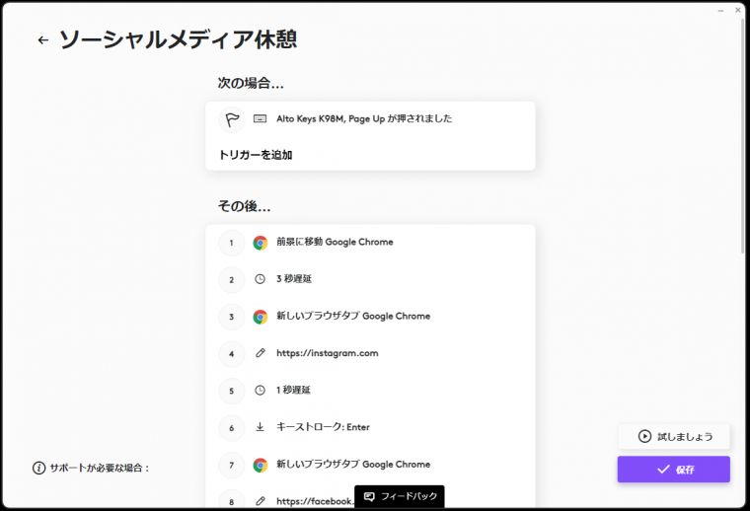Click the back arrow next to ソーシャルメディア休憩
This screenshot has width=750, height=511.
coord(42,40)
